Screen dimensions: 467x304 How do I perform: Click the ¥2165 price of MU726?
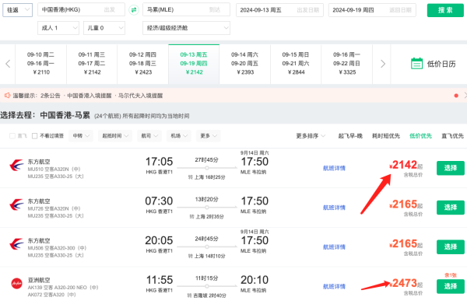point(406,204)
